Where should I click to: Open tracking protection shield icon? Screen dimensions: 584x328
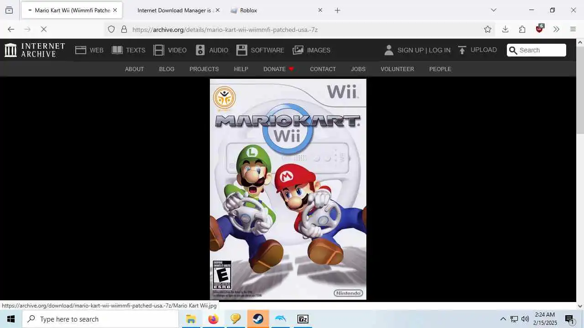click(111, 29)
